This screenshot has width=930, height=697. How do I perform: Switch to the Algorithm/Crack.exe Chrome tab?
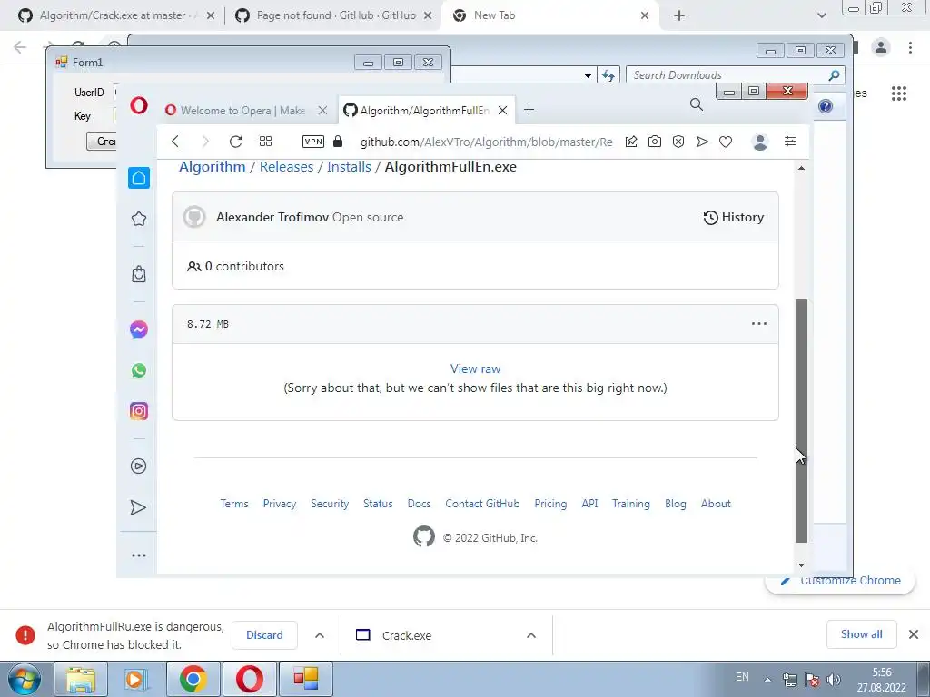click(115, 15)
